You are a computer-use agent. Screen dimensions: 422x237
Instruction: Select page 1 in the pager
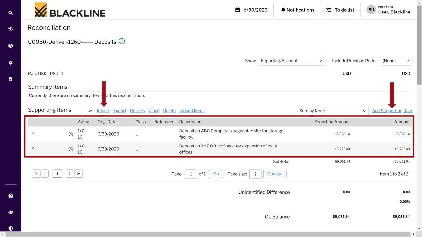(57, 174)
